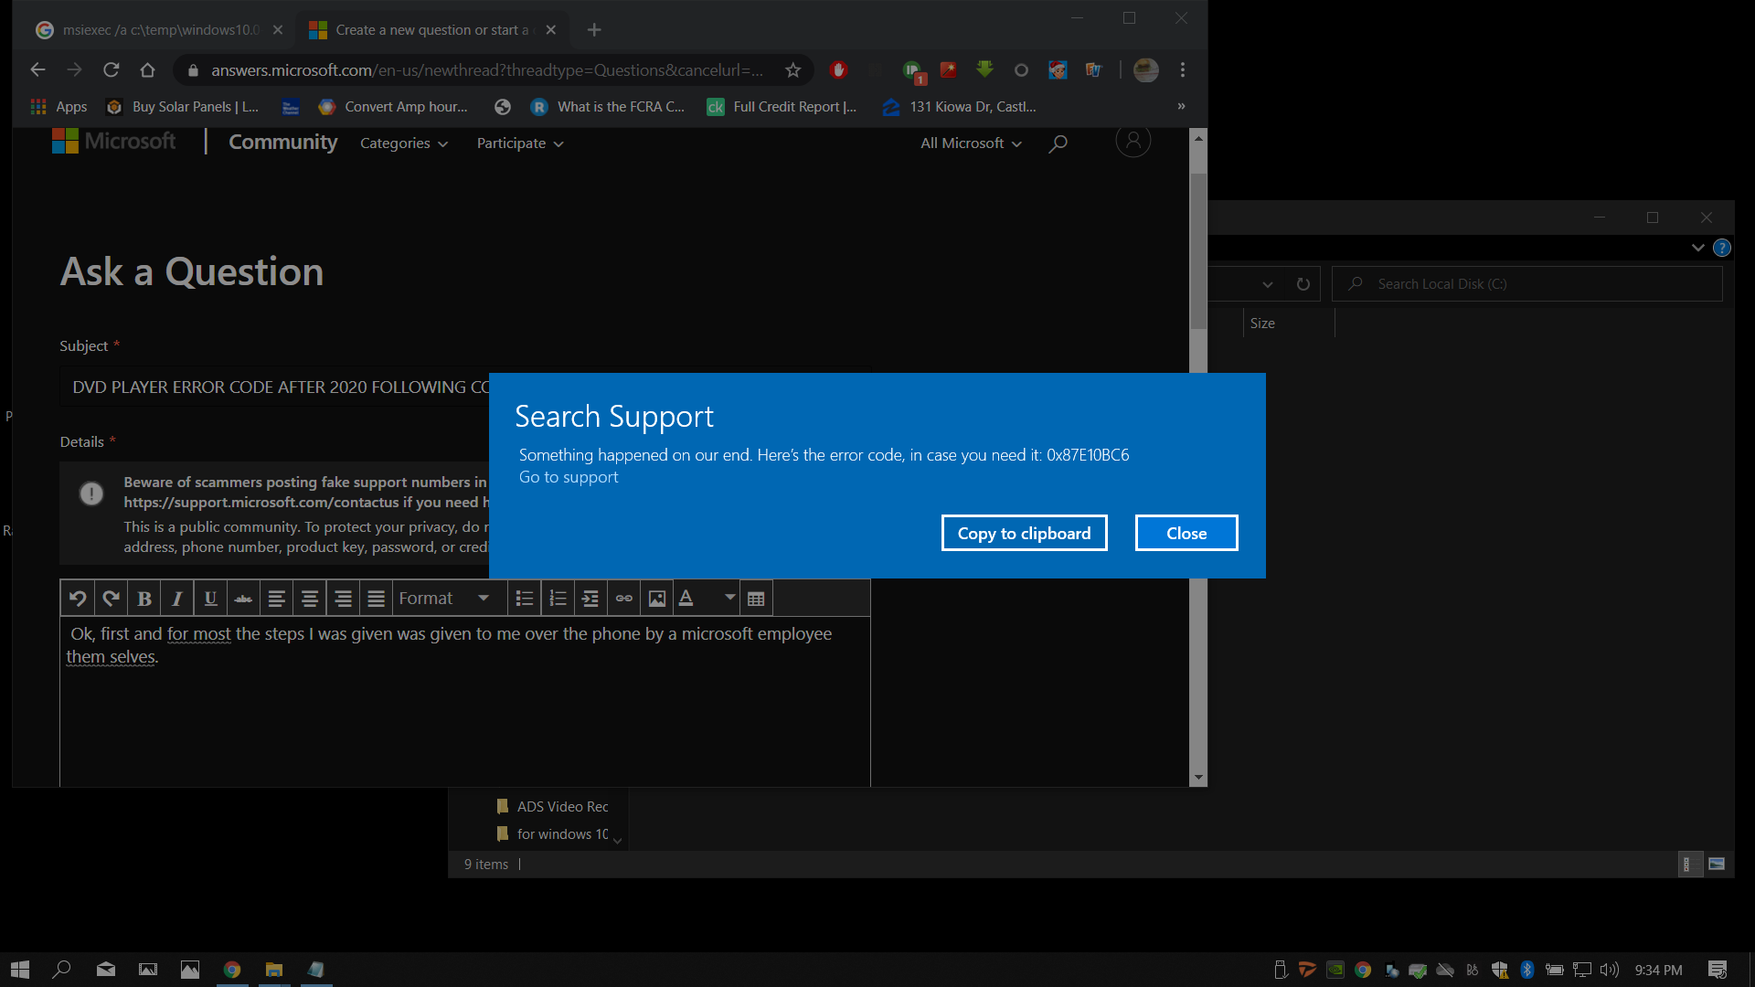Click the site search magnifier icon
This screenshot has height=987, width=1755.
click(1058, 143)
